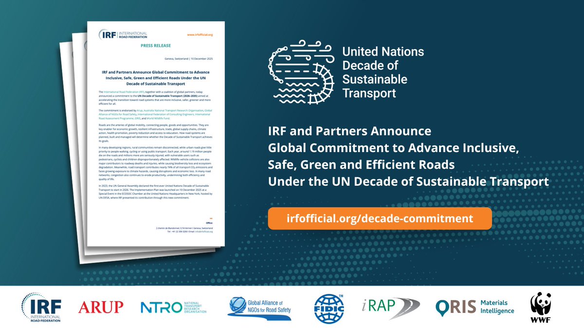Click the info@irfofficial.org email link
584x329 pixels.
coord(204,232)
